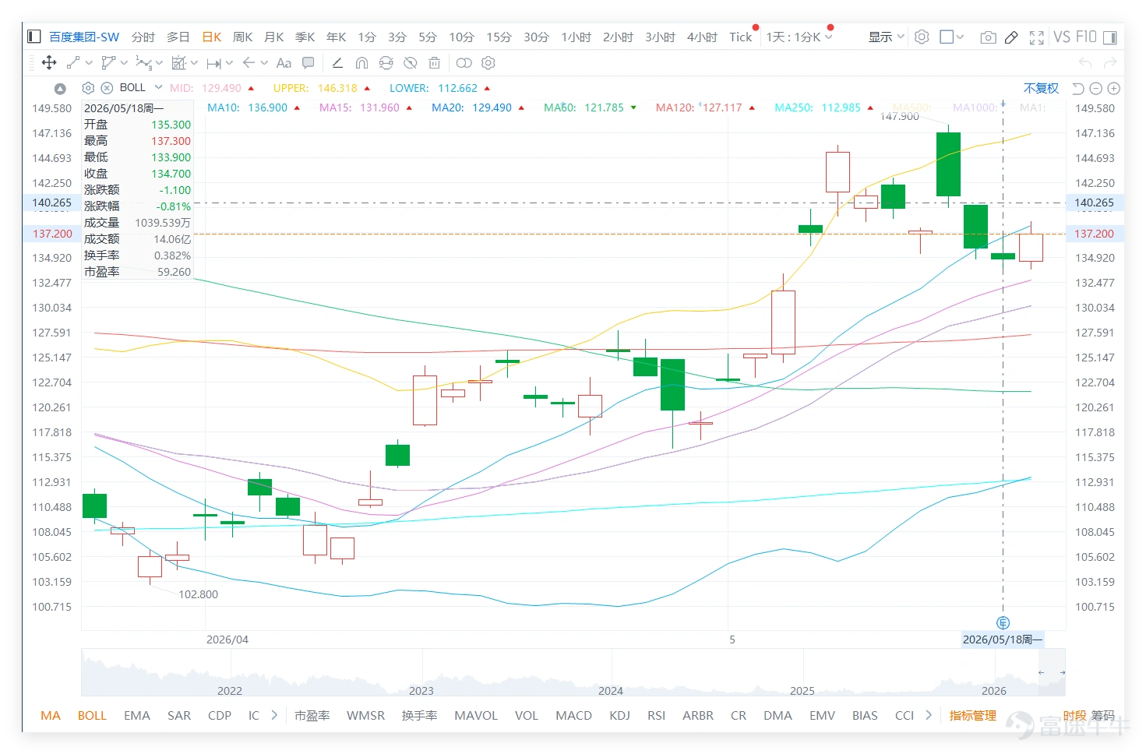The height and width of the screenshot is (754, 1146).
Task: Show more sub-indicators after CCI
Action: 929,715
